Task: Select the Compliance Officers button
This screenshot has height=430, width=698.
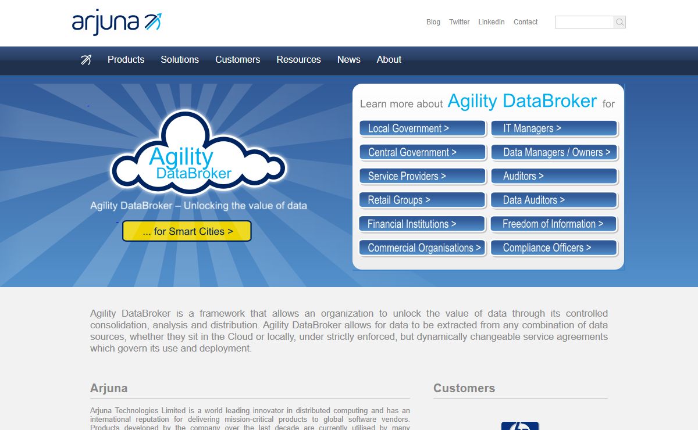Action: (554, 248)
